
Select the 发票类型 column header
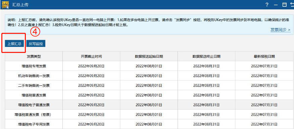tap(34, 56)
